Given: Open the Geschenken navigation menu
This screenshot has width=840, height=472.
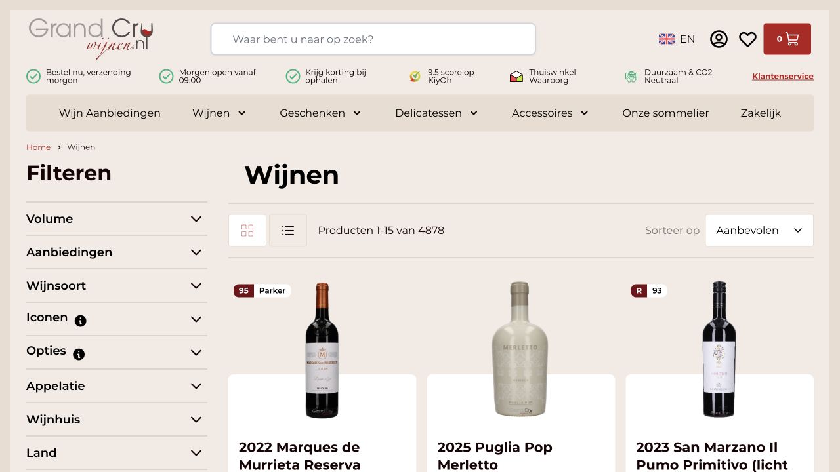Looking at the screenshot, I should [321, 113].
